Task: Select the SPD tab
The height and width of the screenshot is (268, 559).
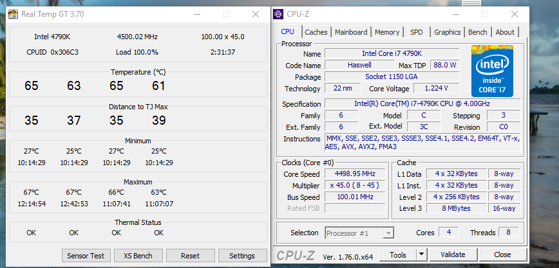Action: pos(417,32)
